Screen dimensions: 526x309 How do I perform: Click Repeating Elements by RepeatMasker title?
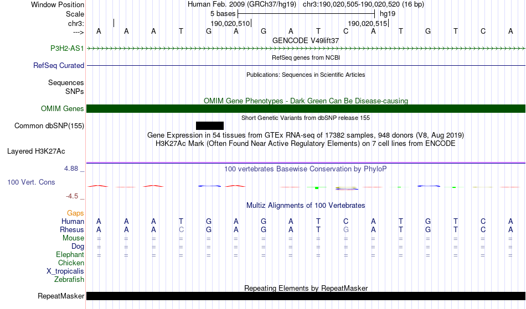(x=306, y=288)
